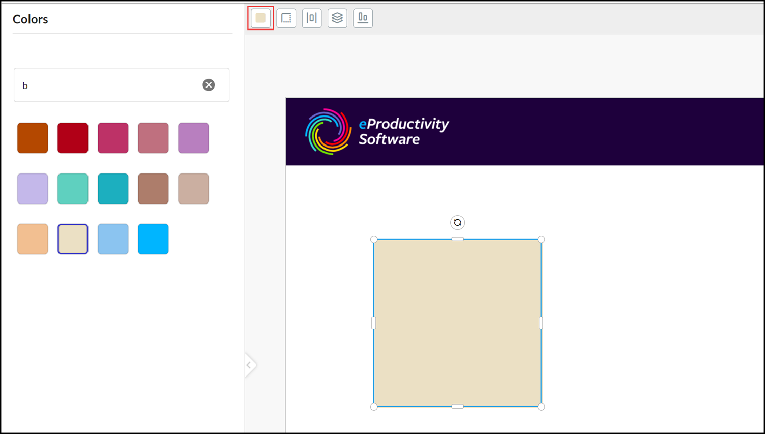
Task: Choose the dark red color swatch
Action: (73, 138)
